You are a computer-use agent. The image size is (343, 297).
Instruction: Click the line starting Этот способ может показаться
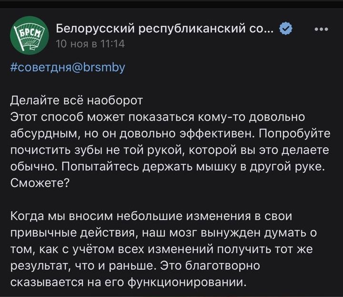tap(158, 117)
